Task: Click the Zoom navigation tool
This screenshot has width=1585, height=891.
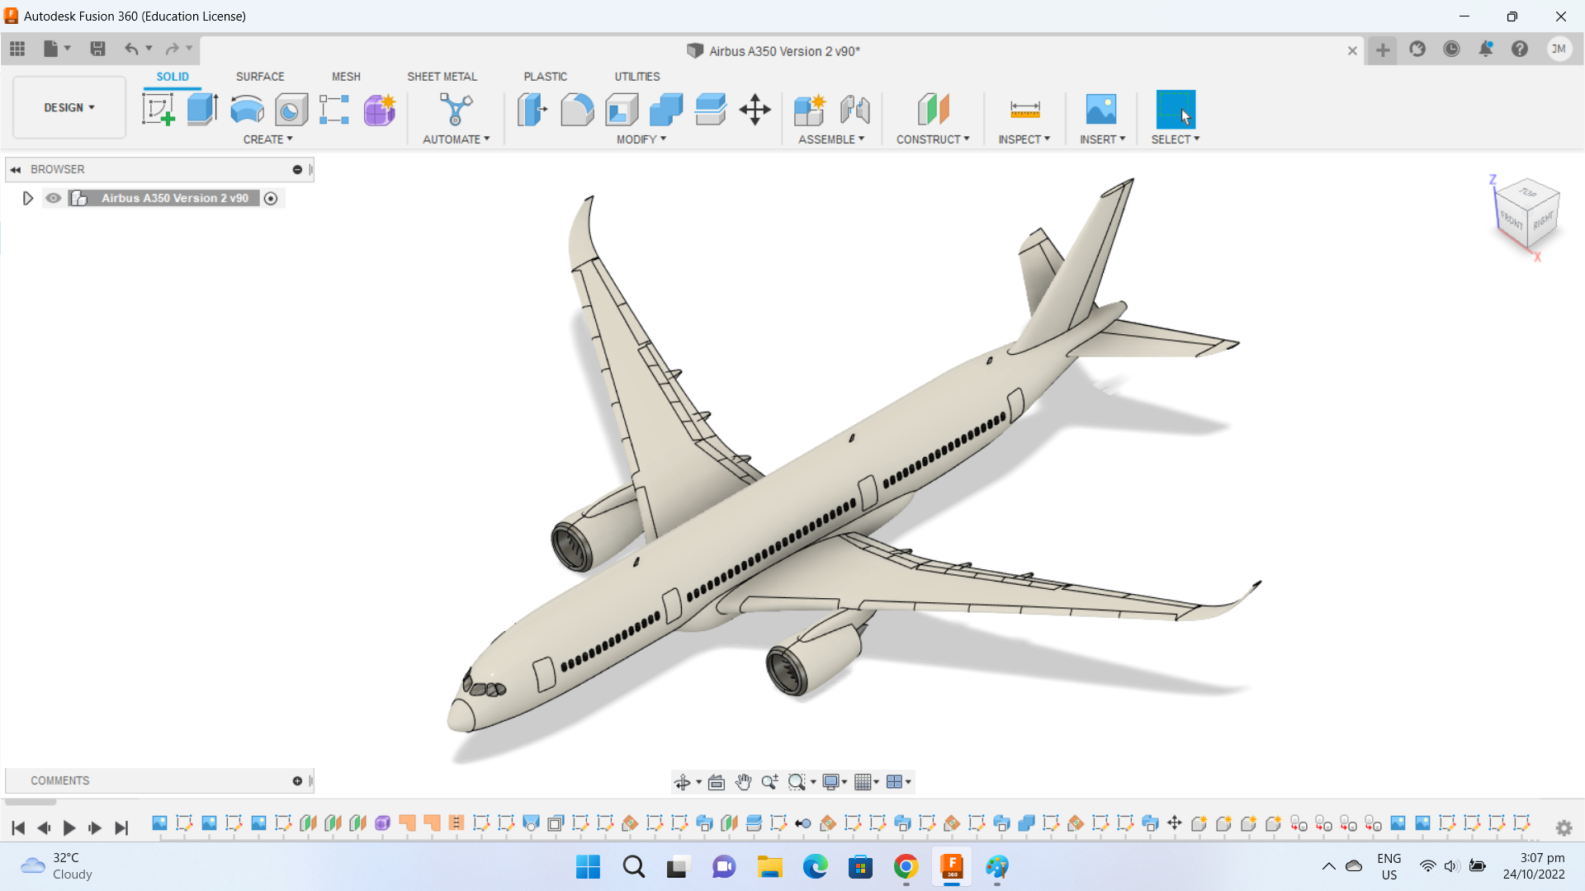Action: tap(769, 782)
